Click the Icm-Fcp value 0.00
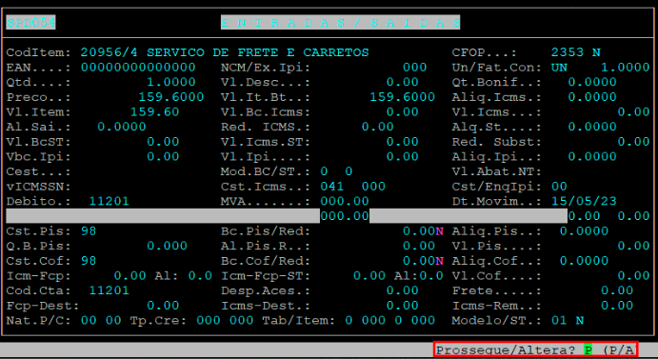The width and height of the screenshot is (658, 359). (130, 275)
